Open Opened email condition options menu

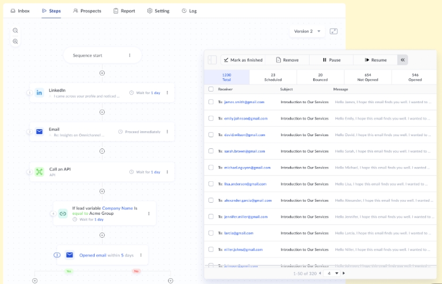pyautogui.click(x=141, y=255)
